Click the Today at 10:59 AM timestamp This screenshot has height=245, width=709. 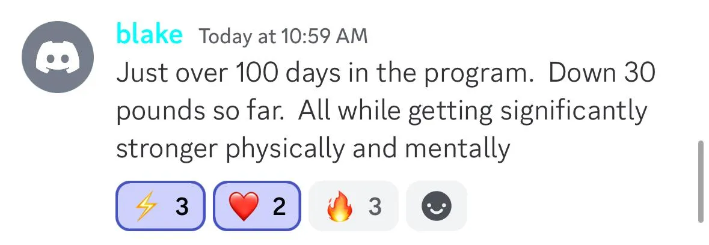(284, 36)
